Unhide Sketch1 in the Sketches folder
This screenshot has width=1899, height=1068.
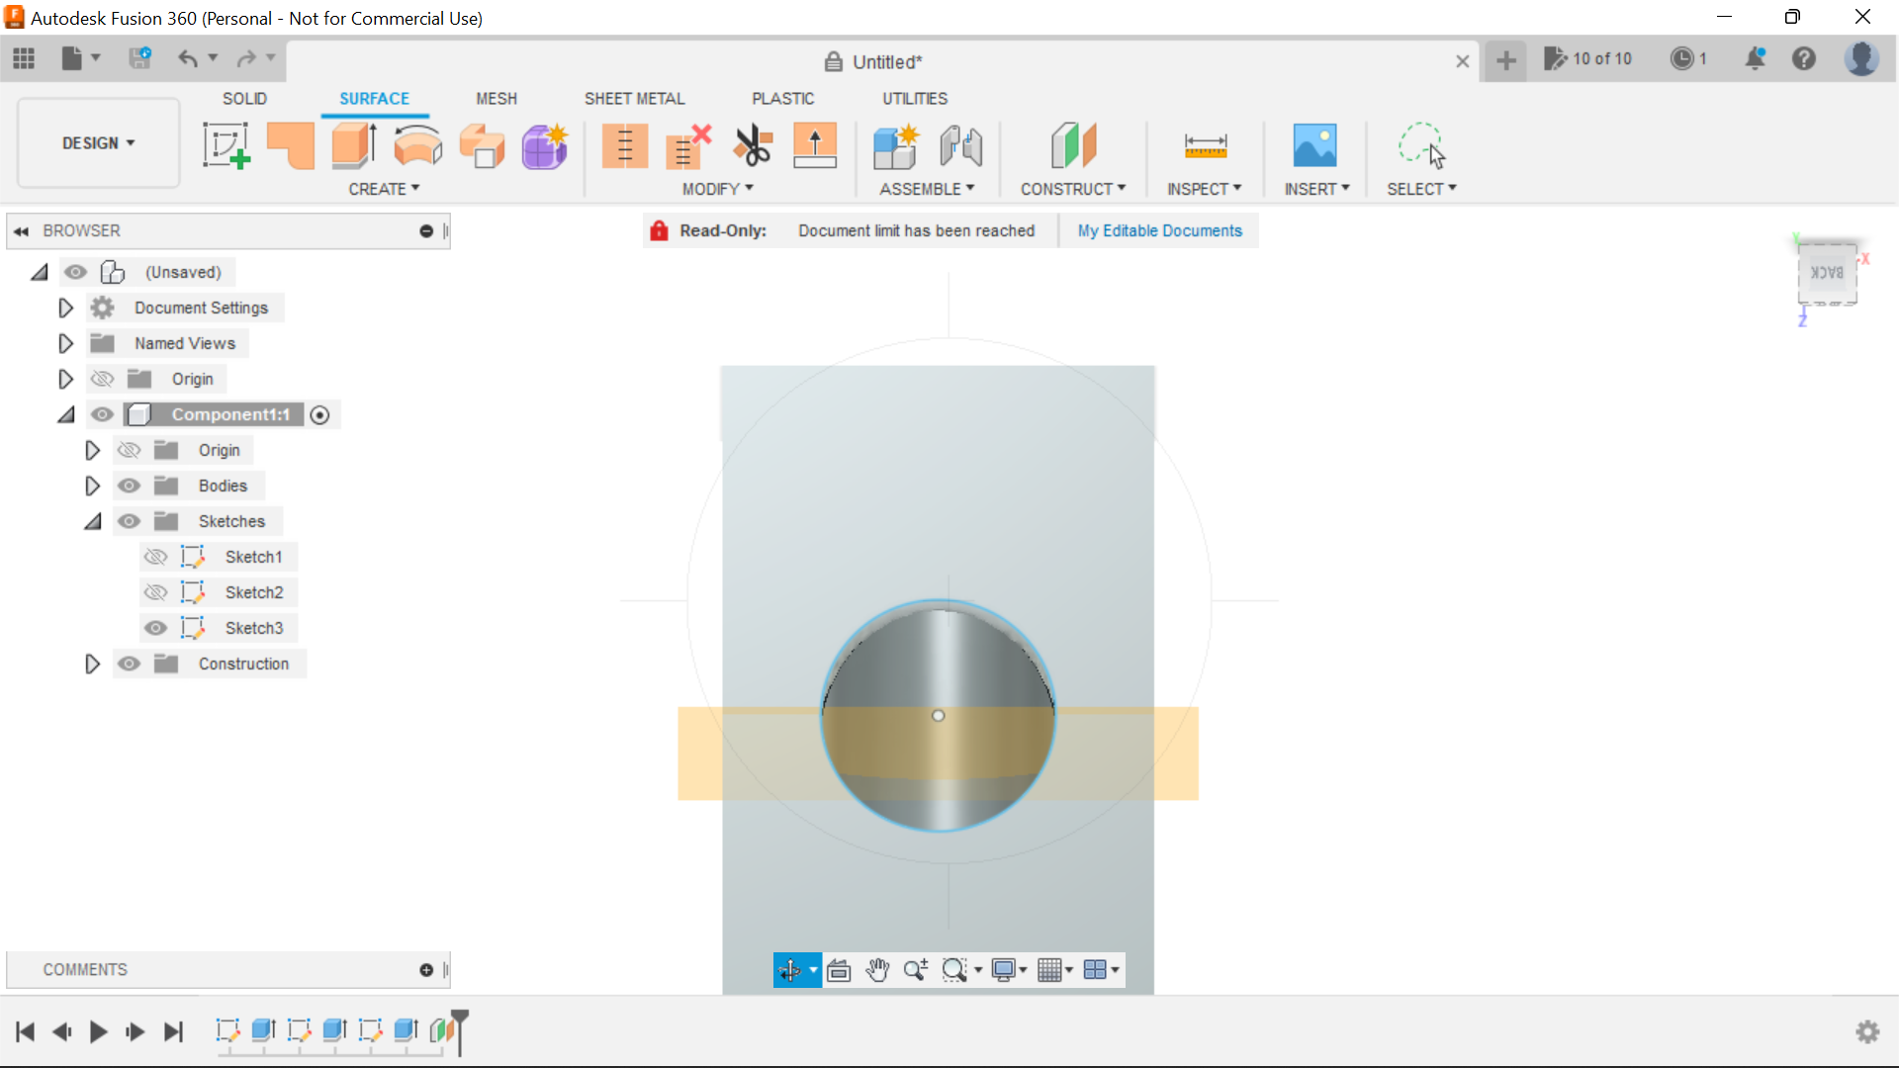click(x=156, y=557)
